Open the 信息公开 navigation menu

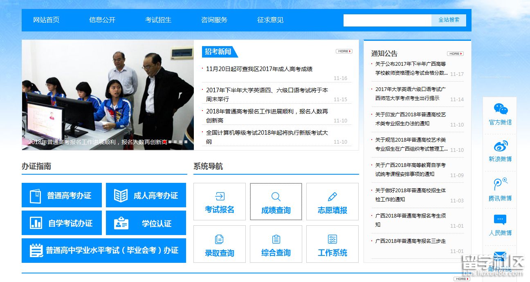click(102, 20)
